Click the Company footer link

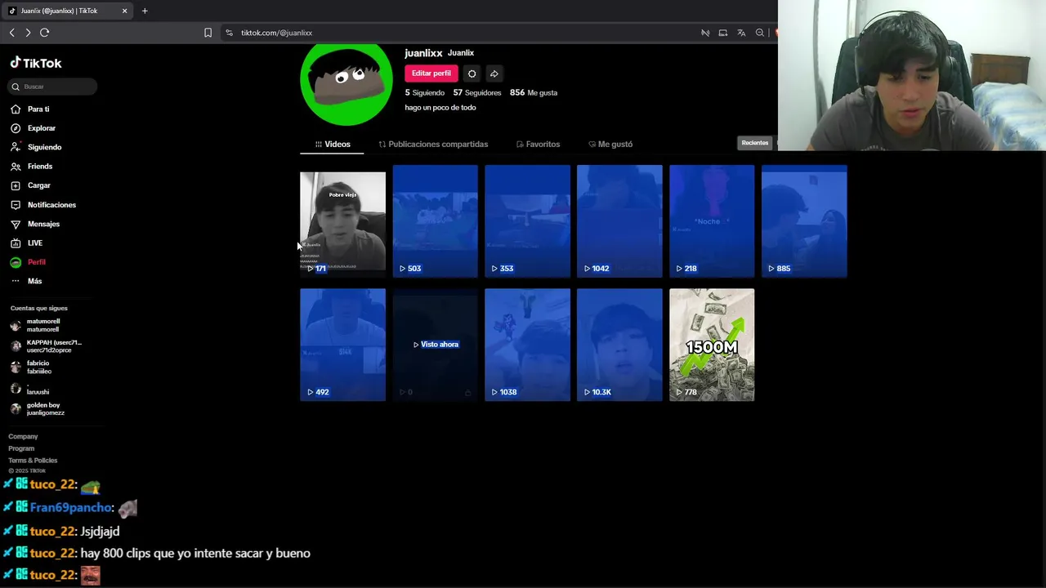click(23, 436)
